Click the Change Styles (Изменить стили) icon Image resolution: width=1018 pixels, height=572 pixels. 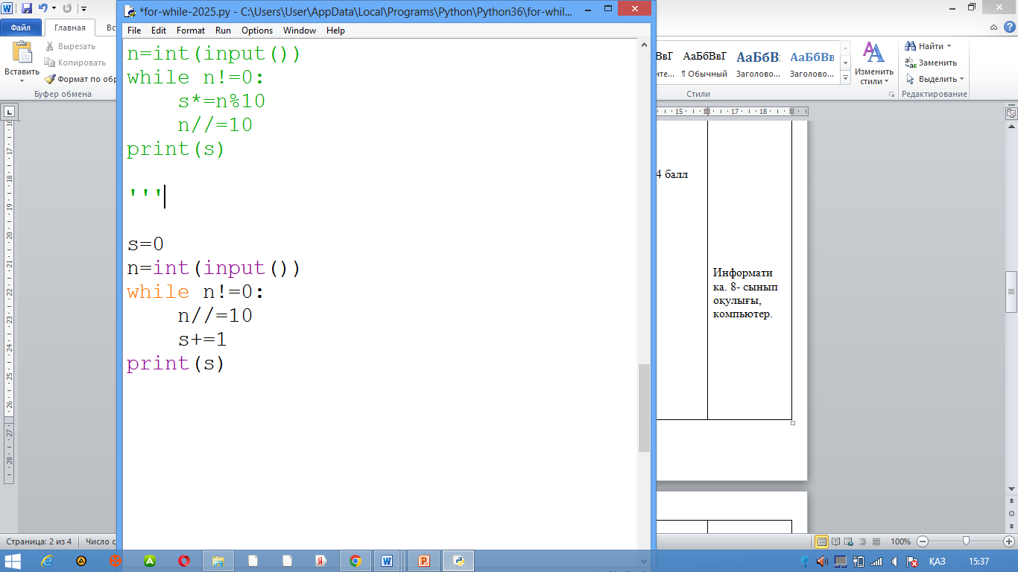873,55
